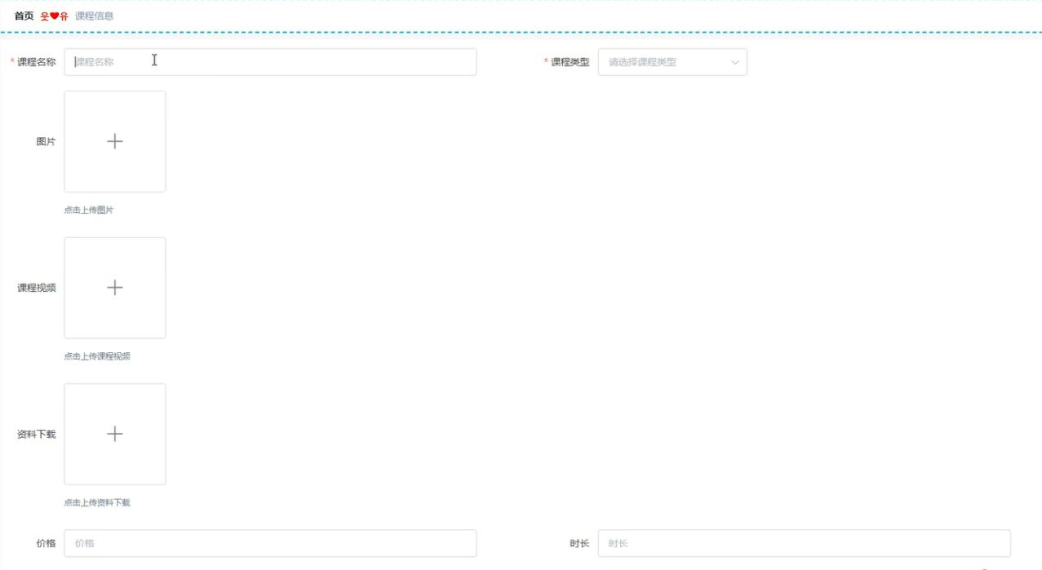
Task: Click the 价格 field label
Action: point(47,543)
